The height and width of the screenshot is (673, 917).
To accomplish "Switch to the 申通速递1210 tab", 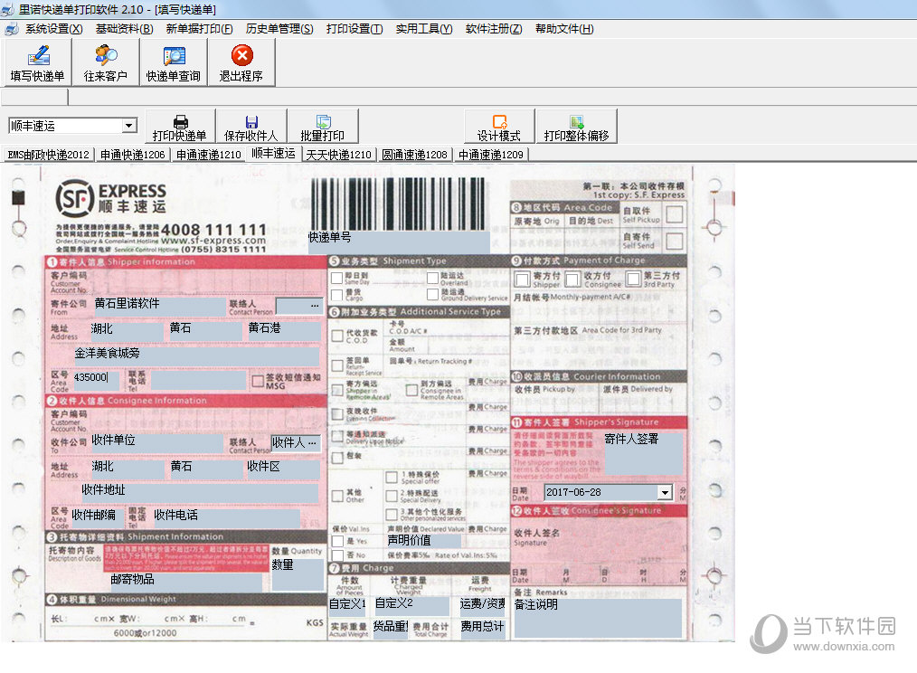I will click(209, 155).
